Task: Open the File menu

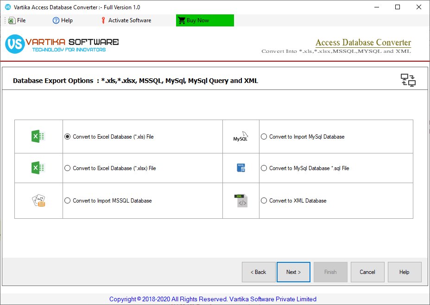Action: point(17,20)
